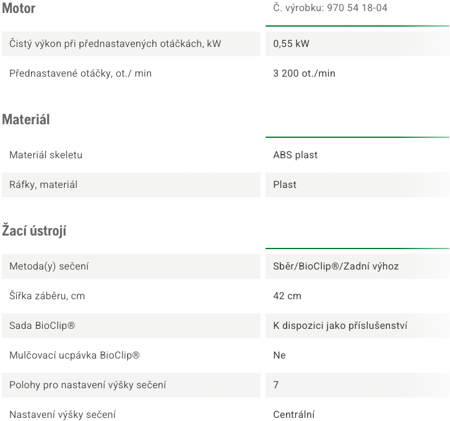Select the ABS plast value
This screenshot has height=421, width=450.
295,155
